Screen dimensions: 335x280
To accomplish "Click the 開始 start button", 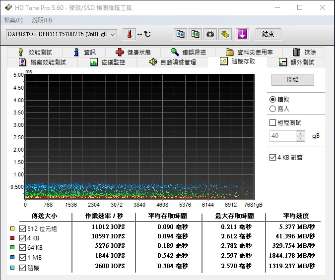I will tap(293, 80).
